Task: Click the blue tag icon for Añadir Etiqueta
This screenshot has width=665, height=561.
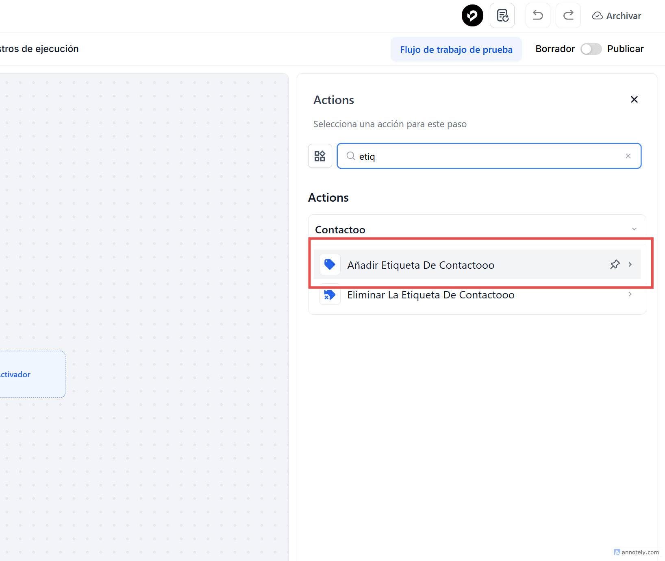Action: click(330, 265)
